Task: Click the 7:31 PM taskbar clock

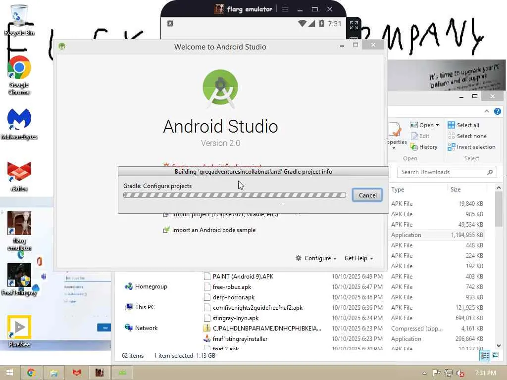Action: coord(486,373)
